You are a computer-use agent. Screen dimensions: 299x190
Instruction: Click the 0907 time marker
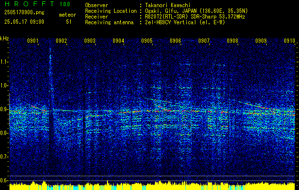[204, 40]
